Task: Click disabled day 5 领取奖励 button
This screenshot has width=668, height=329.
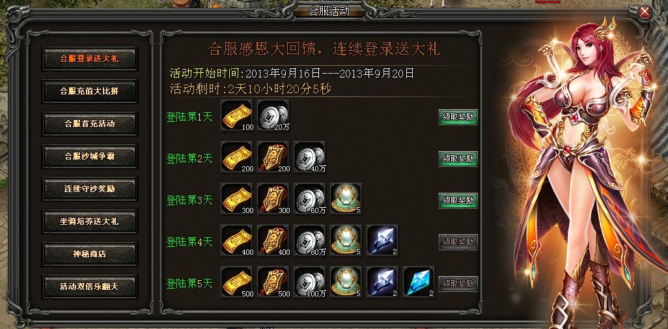Action: click(x=458, y=284)
